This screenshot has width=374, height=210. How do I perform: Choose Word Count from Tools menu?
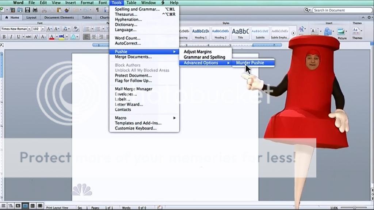[127, 38]
